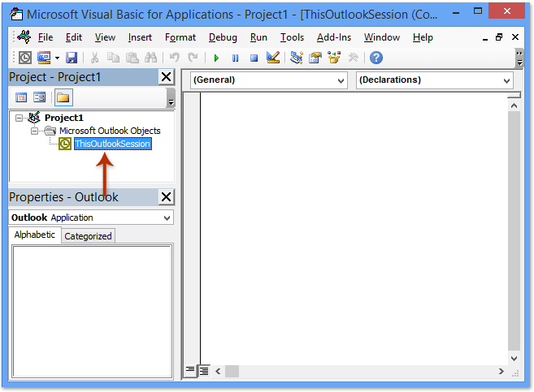This screenshot has height=392, width=534.
Task: Click the Break pause icon
Action: (235, 58)
